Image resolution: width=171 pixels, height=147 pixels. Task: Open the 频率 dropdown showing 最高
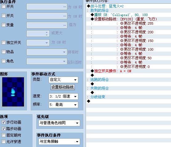63,105
